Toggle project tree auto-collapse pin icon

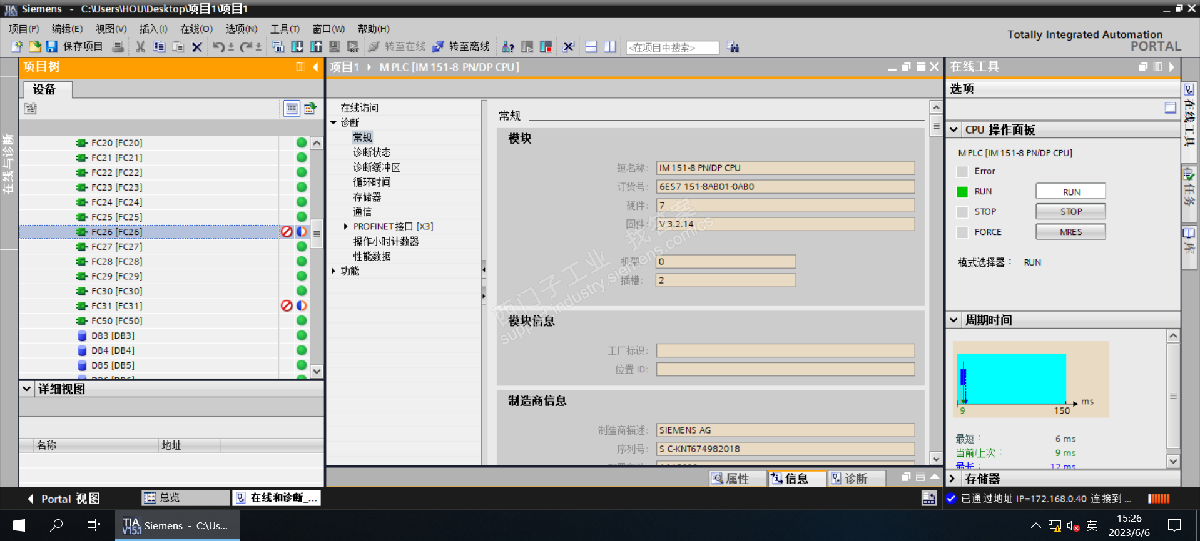300,67
